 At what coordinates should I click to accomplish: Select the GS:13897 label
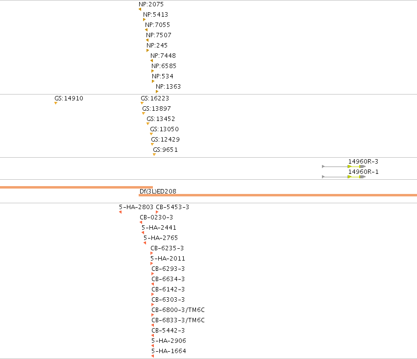click(x=156, y=109)
